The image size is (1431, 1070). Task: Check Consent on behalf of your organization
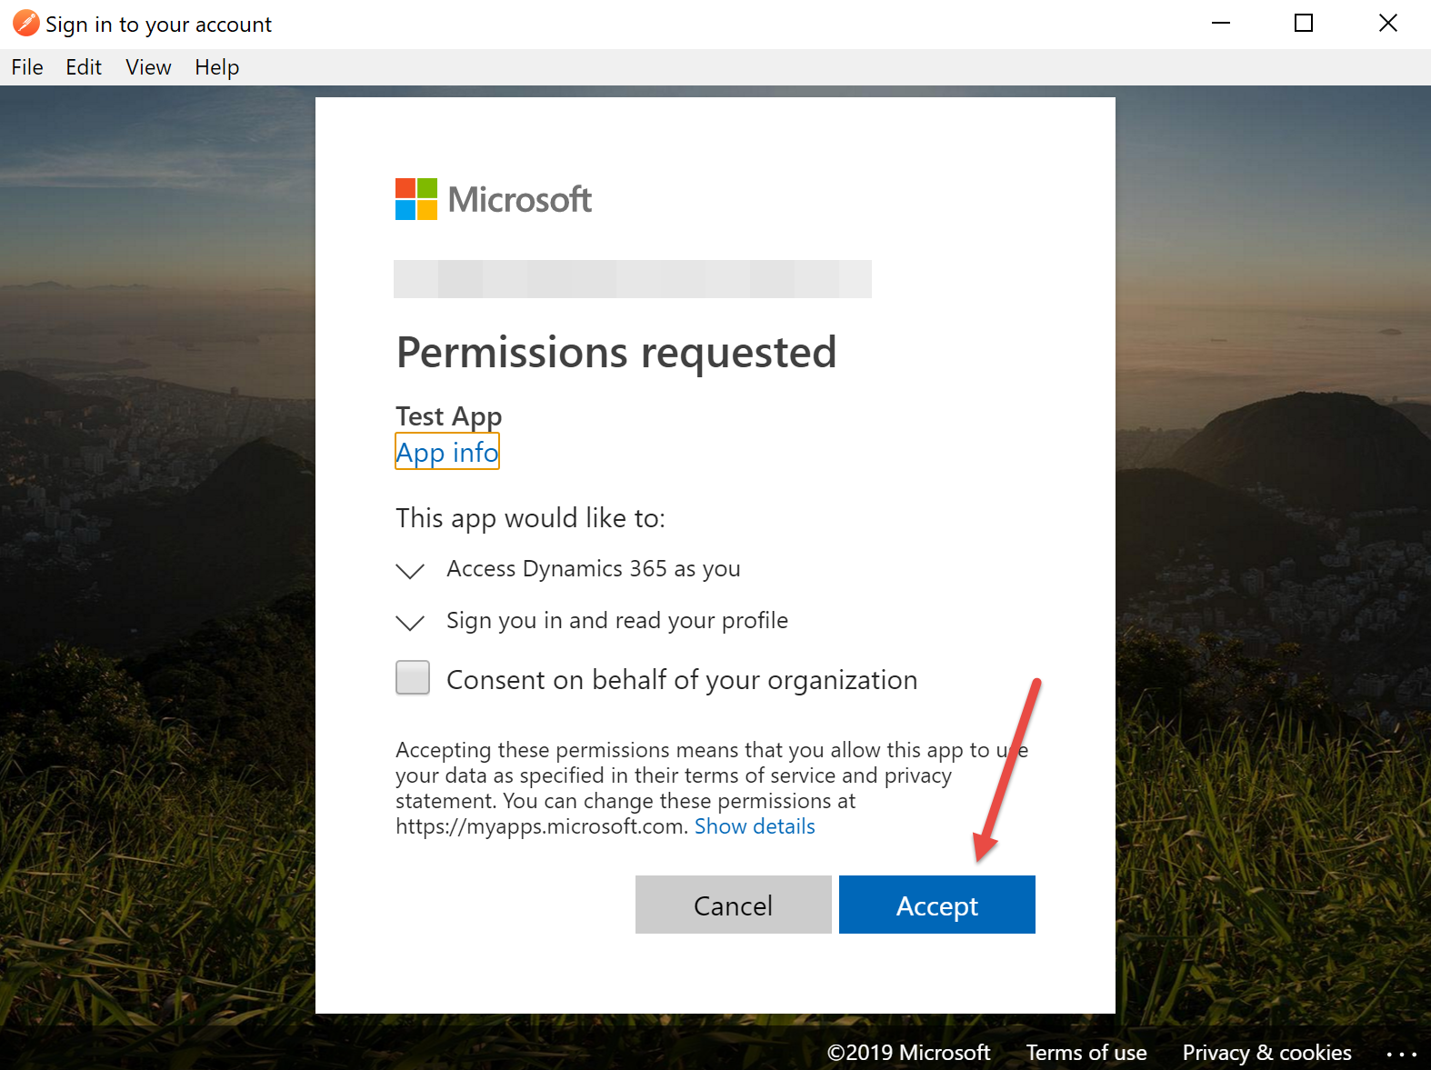(413, 678)
